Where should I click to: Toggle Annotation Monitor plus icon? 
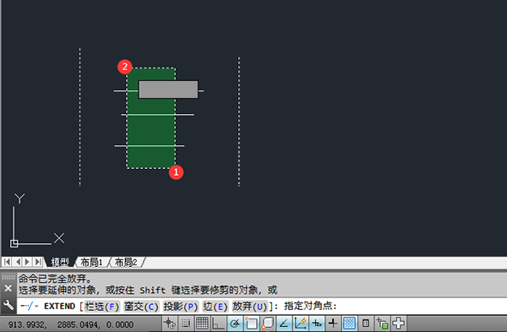(x=398, y=324)
